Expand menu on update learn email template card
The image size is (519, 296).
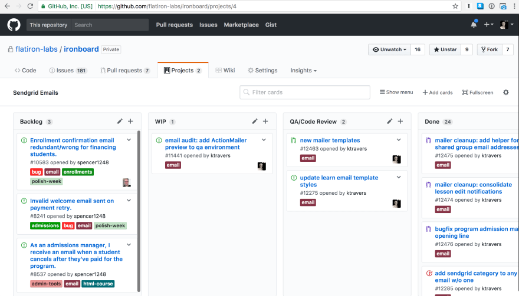[399, 177]
